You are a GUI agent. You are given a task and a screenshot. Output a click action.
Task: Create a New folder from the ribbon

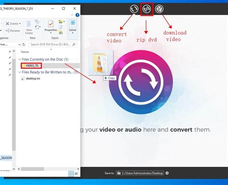pos(29,27)
